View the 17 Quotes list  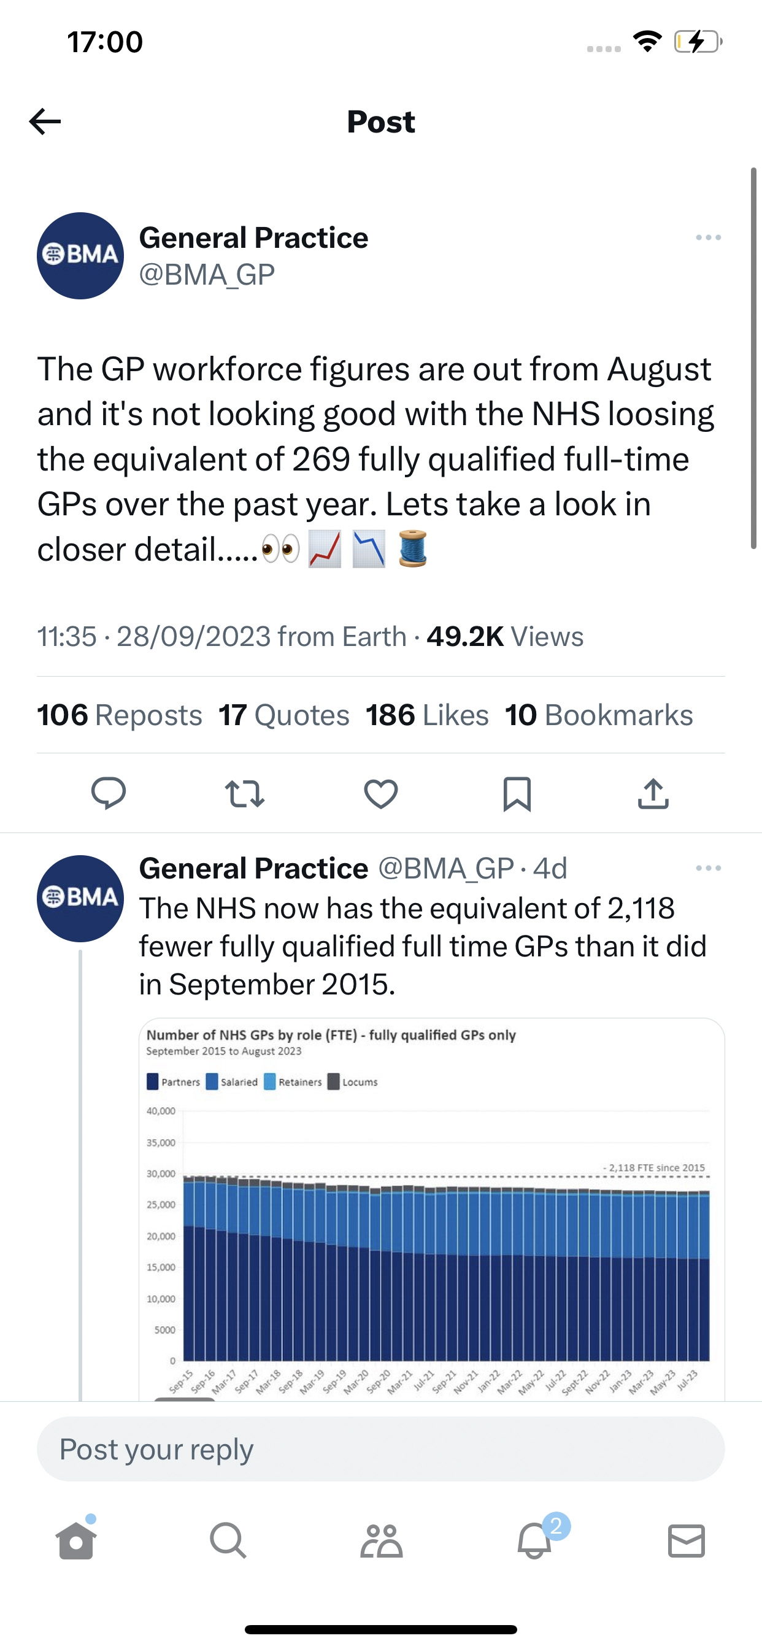click(x=283, y=715)
